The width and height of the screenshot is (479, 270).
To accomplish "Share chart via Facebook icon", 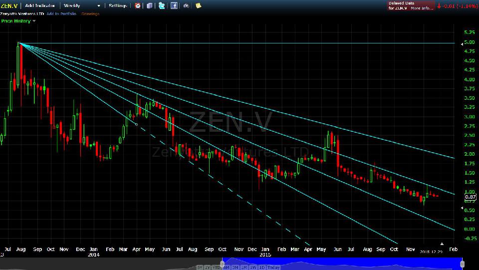I will [x=174, y=5].
